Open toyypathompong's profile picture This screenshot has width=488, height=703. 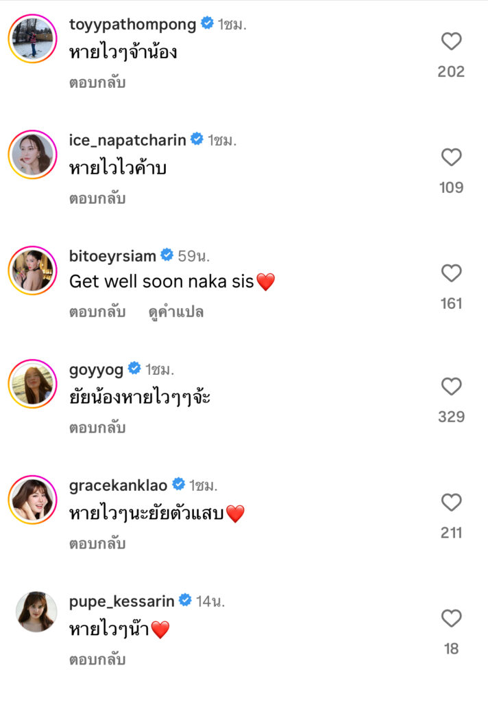click(32, 38)
